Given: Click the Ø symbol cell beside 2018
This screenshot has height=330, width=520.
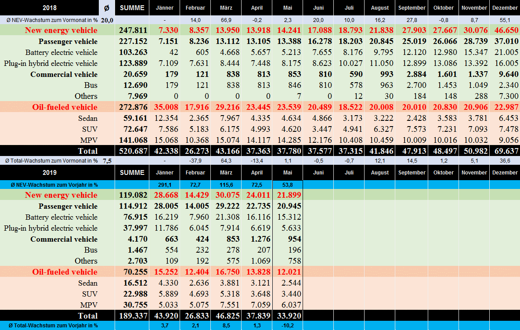Looking at the screenshot, I should 107,7.
